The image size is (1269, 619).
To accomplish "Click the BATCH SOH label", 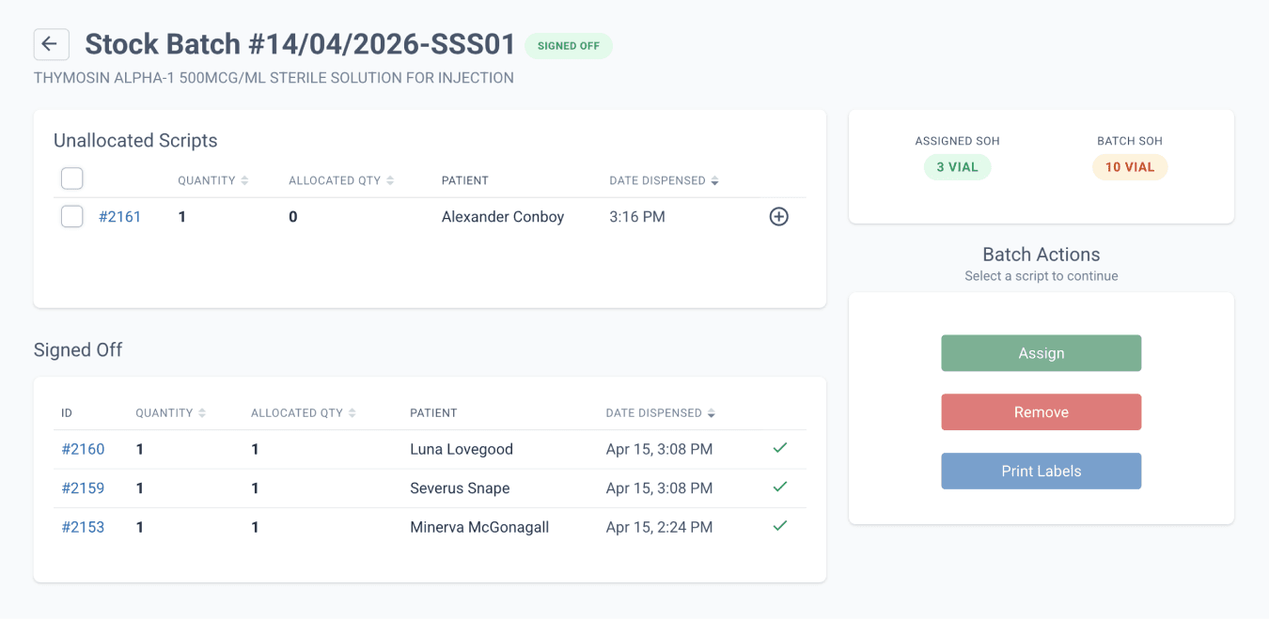I will pos(1130,141).
